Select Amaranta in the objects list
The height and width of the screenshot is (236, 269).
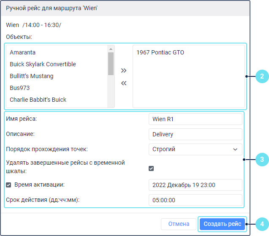(x=23, y=52)
